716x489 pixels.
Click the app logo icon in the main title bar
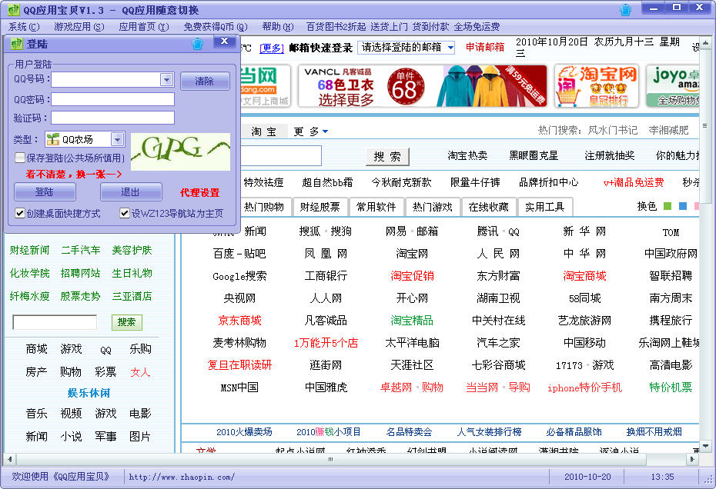14,9
